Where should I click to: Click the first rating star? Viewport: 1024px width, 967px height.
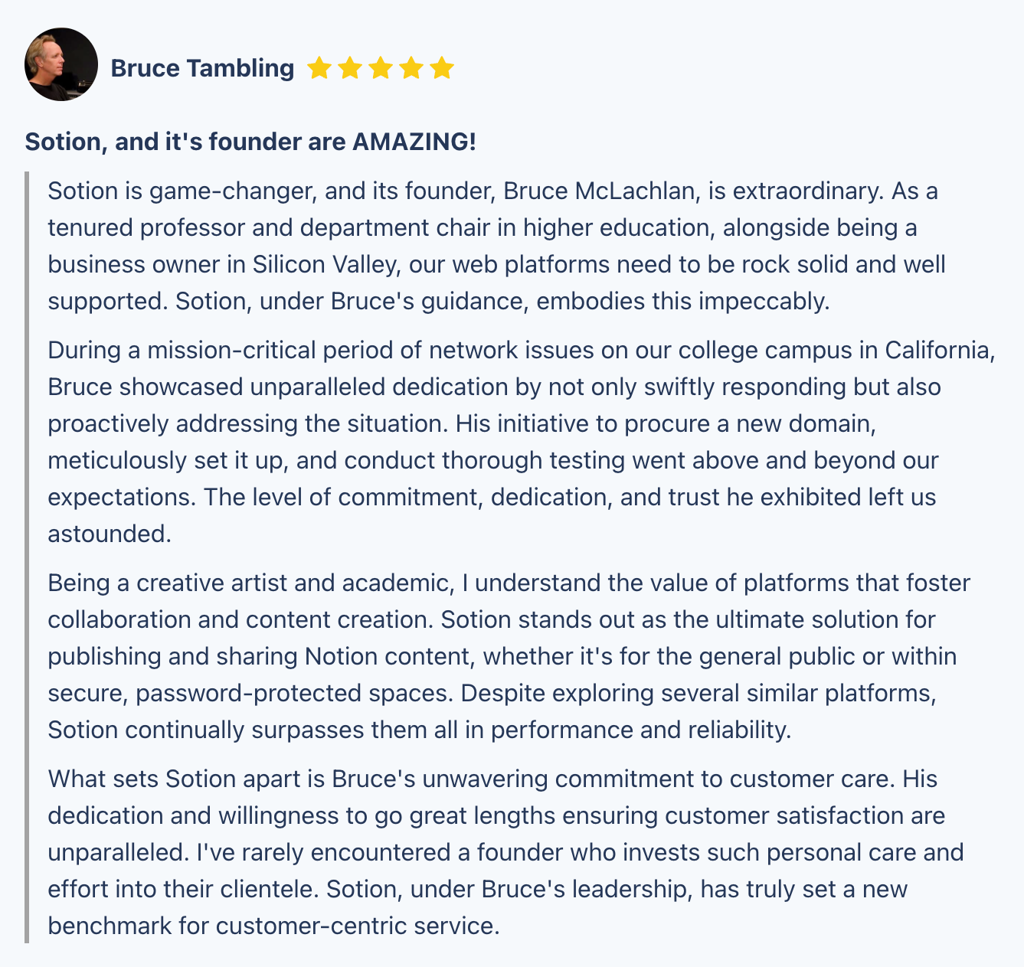coord(319,69)
